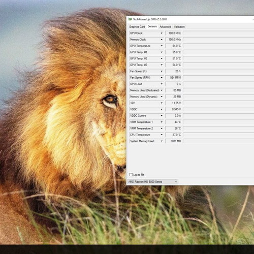Open the GPU Clock sensor dropdown arrow
This screenshot has height=254, width=254.
point(162,33)
